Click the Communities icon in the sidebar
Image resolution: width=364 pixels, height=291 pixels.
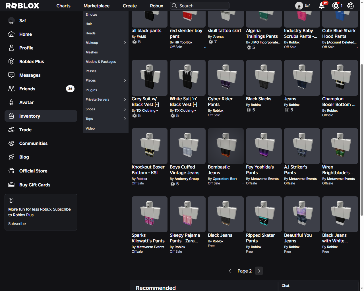[x=11, y=143]
